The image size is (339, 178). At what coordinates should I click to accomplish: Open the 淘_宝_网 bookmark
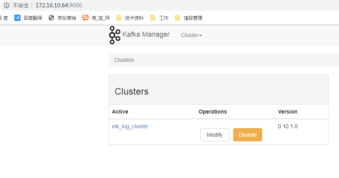pyautogui.click(x=96, y=18)
